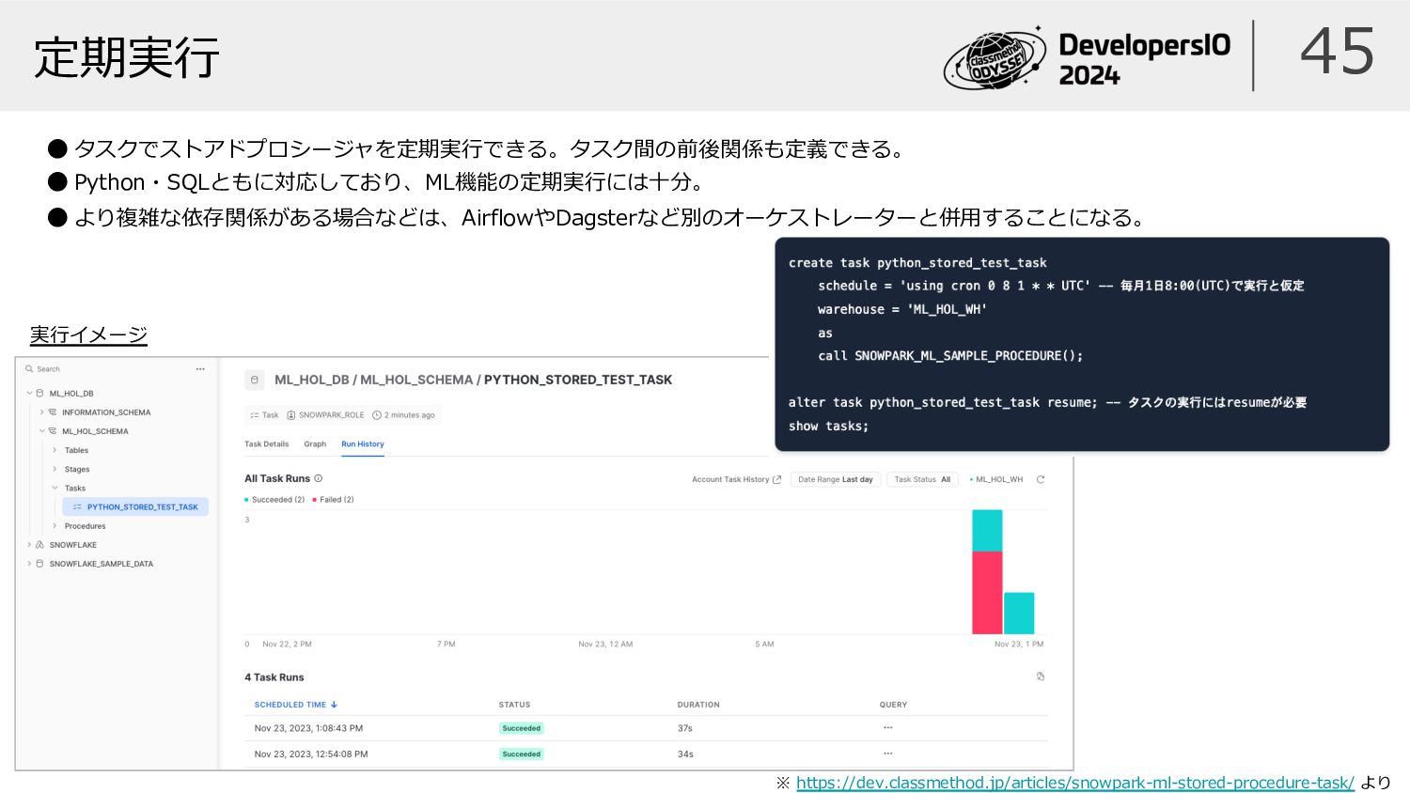Click the Account Task History link
This screenshot has height=793, width=1410.
coord(730,479)
